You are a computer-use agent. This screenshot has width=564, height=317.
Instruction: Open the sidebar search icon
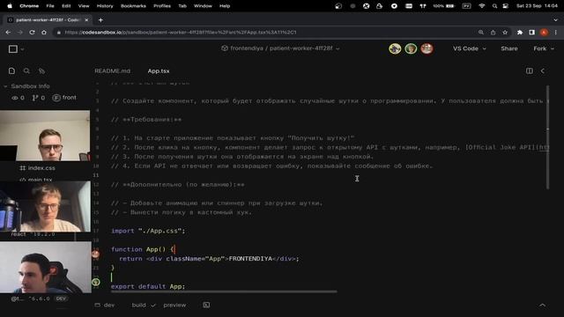point(26,70)
